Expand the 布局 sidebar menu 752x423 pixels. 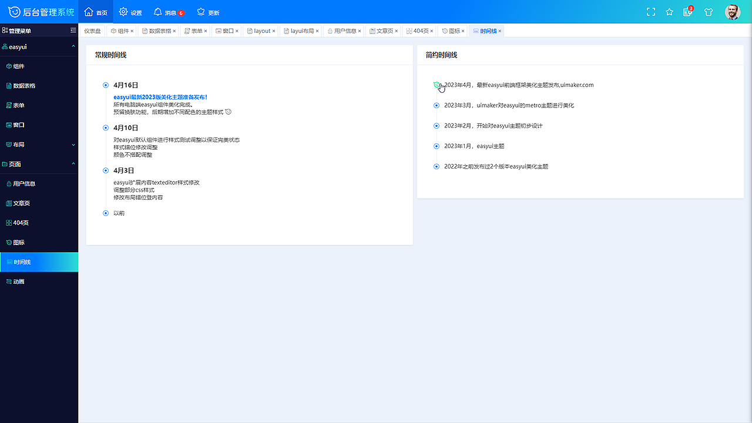[39, 144]
